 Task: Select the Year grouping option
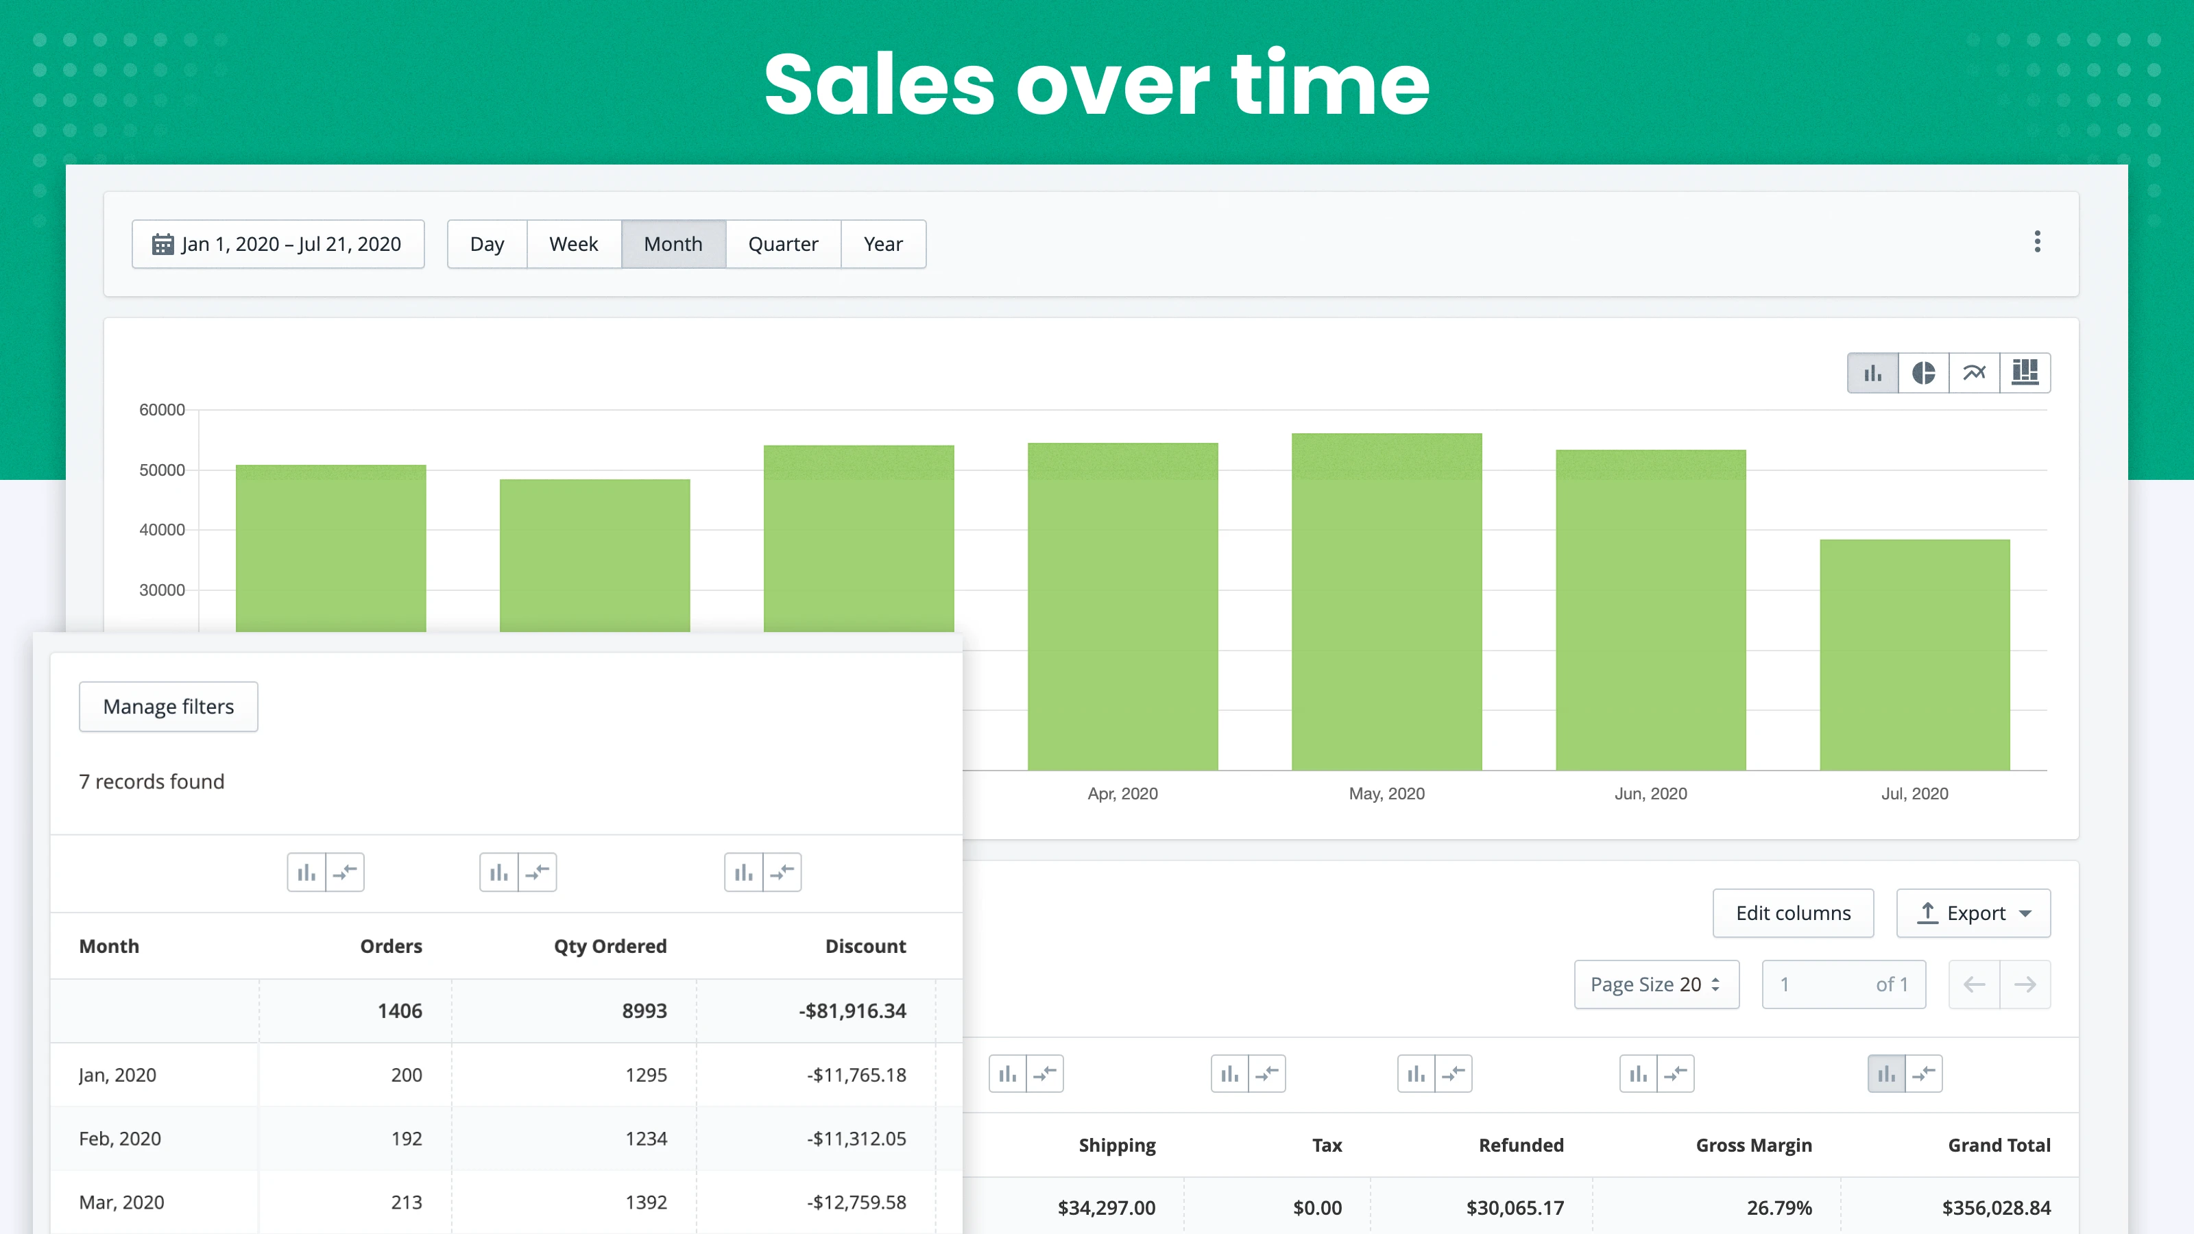pos(883,243)
